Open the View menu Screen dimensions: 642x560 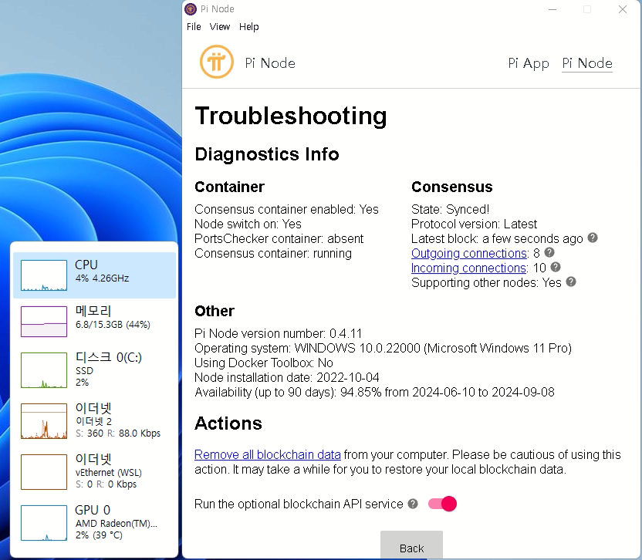(219, 27)
